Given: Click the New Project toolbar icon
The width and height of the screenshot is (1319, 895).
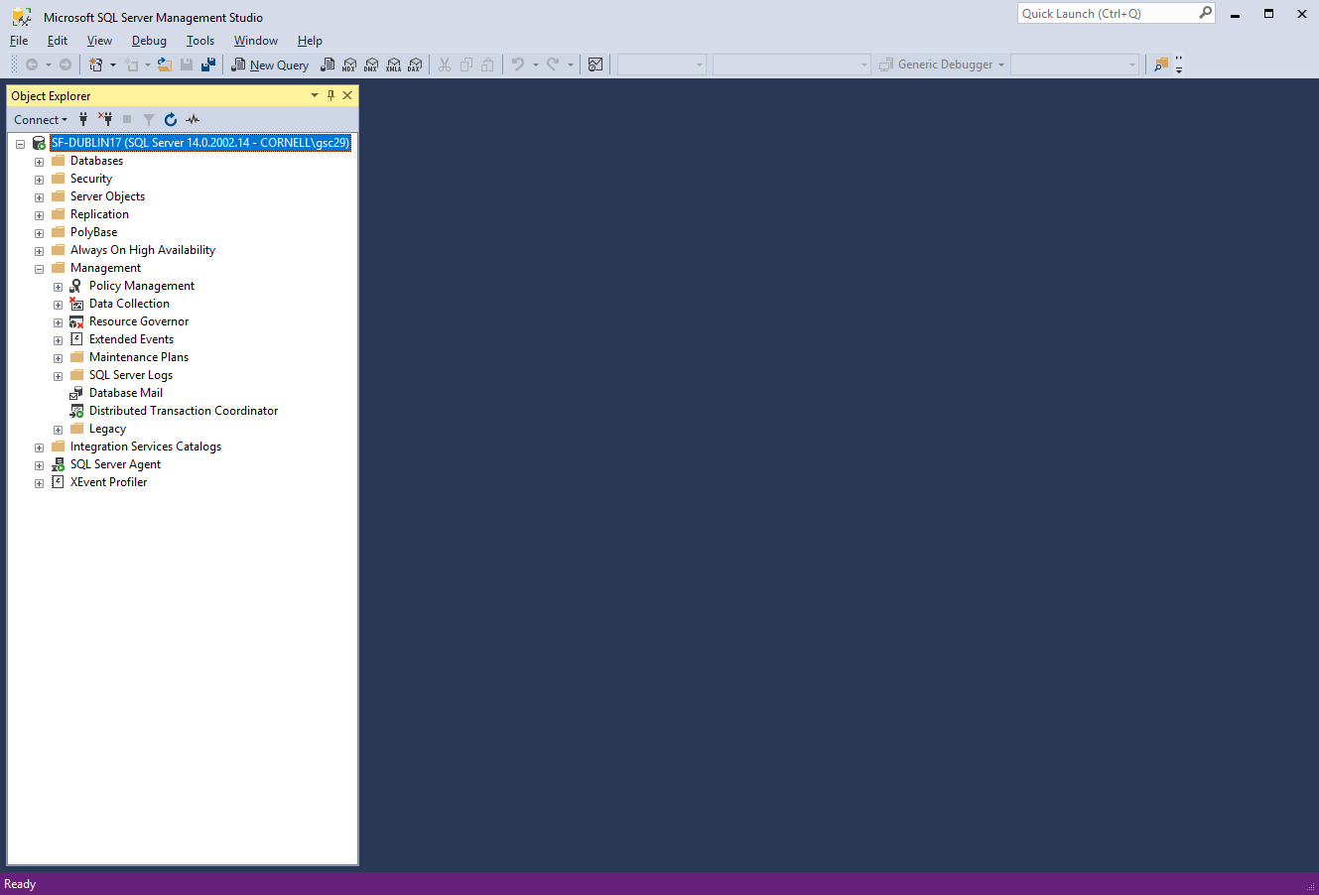Looking at the screenshot, I should [96, 64].
